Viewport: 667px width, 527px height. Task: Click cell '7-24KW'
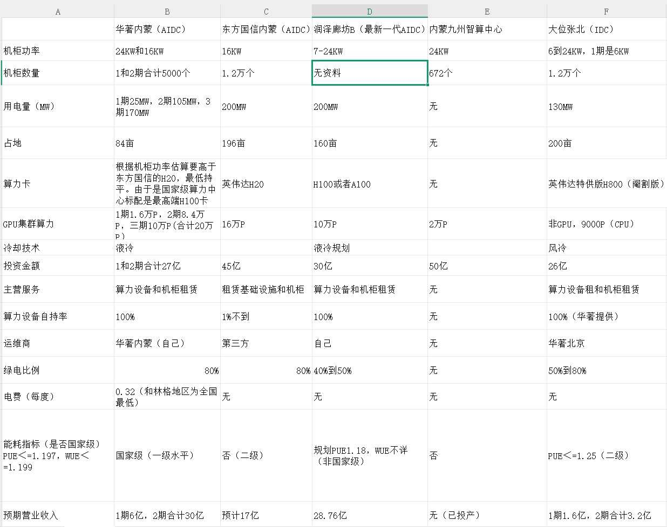click(x=370, y=51)
